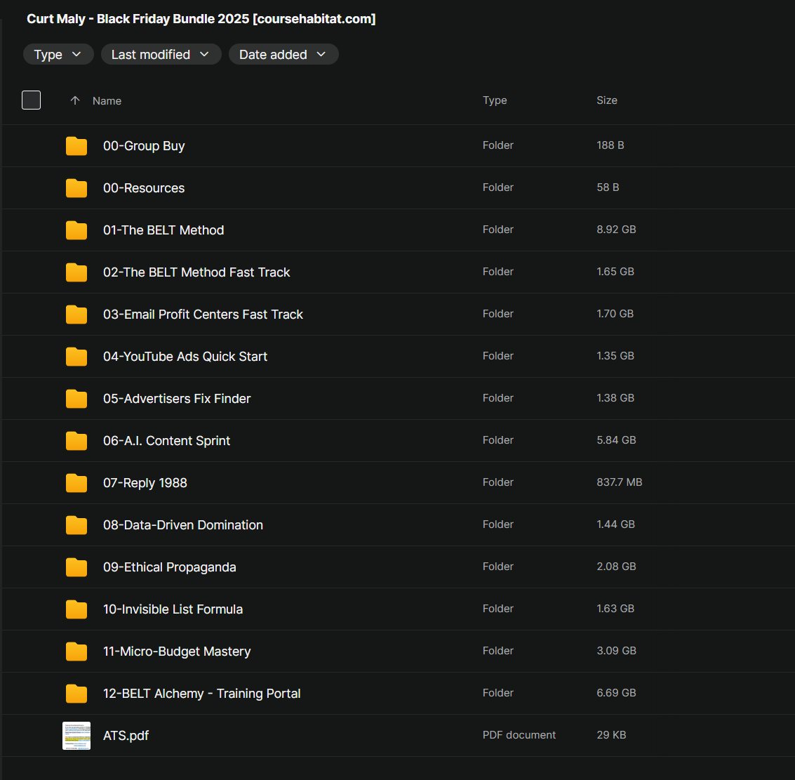Select the 04-YouTube Ads Quick Start name
795x780 pixels.
(185, 357)
